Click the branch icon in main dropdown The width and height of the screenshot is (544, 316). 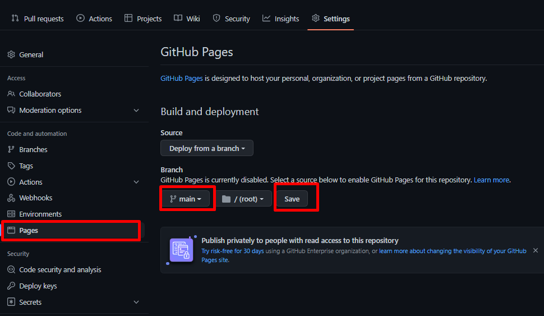click(x=173, y=199)
